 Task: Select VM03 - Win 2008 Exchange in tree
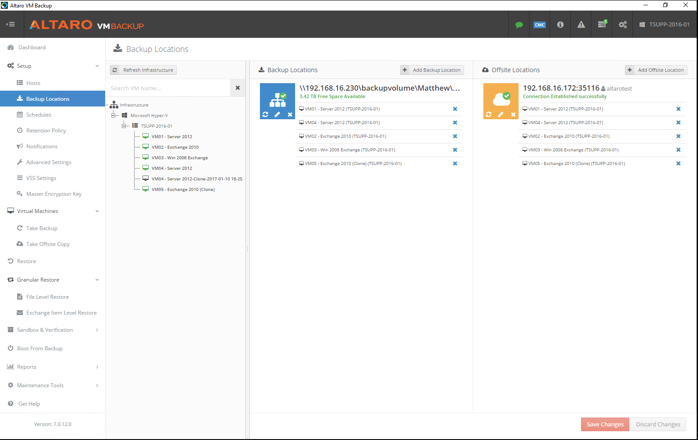pyautogui.click(x=179, y=158)
